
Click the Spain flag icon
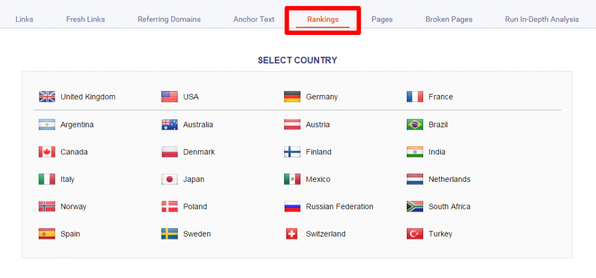pyautogui.click(x=47, y=234)
